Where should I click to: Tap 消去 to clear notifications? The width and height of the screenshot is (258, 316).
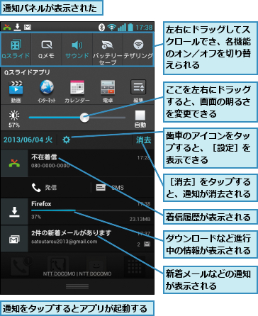pyautogui.click(x=143, y=140)
